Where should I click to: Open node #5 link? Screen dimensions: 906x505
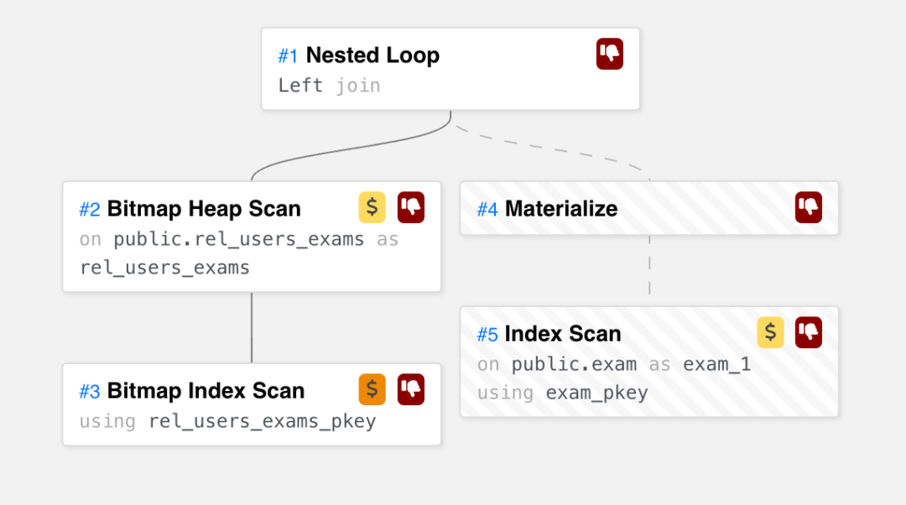pos(487,335)
